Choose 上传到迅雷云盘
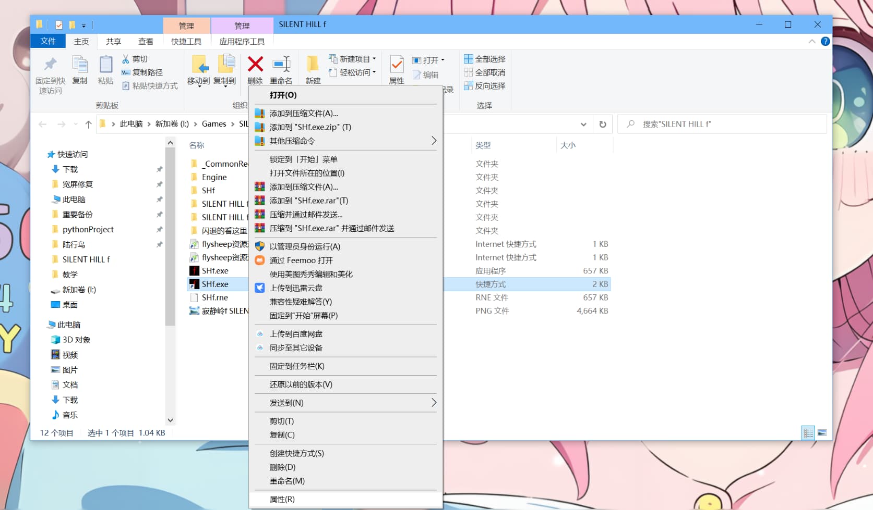The width and height of the screenshot is (873, 510). [x=345, y=288]
